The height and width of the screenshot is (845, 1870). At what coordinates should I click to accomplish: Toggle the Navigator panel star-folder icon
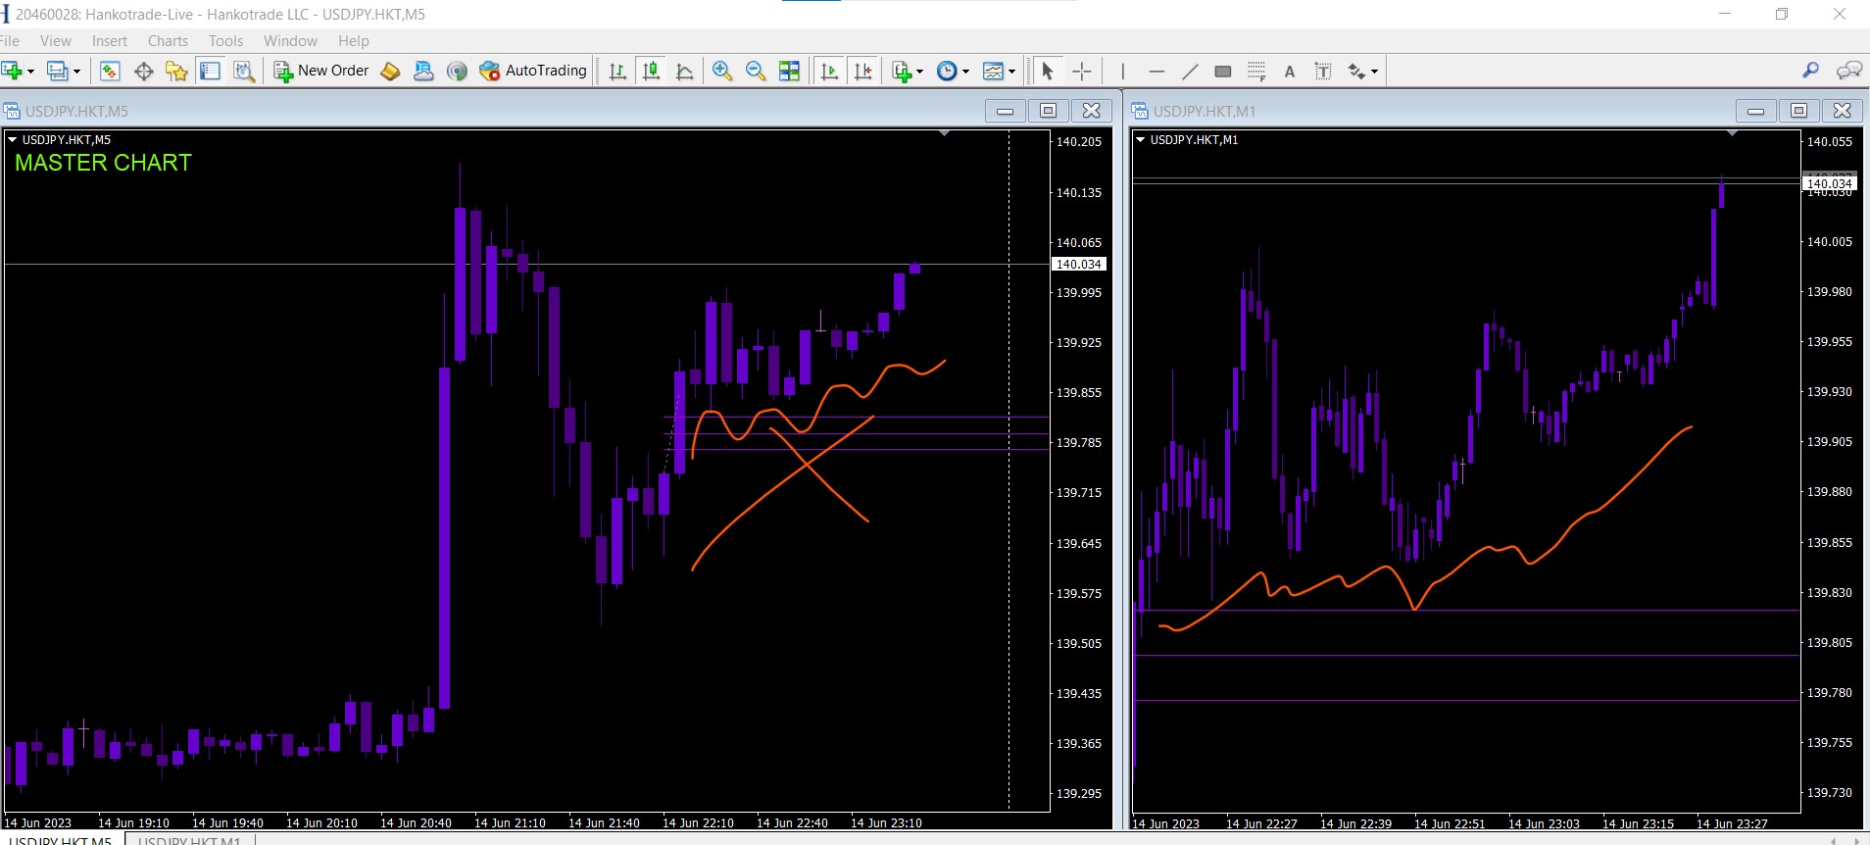(176, 71)
